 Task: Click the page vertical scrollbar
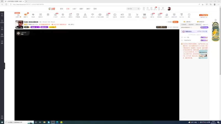pos(220,41)
